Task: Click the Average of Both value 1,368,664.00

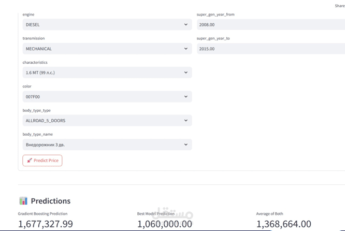Action: click(x=283, y=224)
